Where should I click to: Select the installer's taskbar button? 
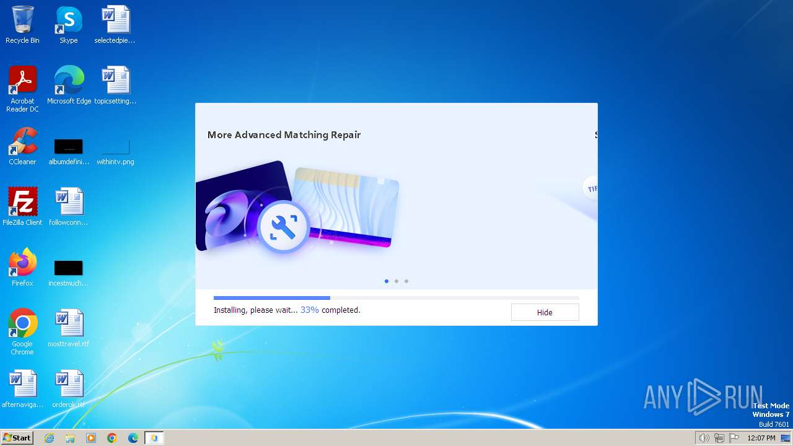click(x=154, y=438)
